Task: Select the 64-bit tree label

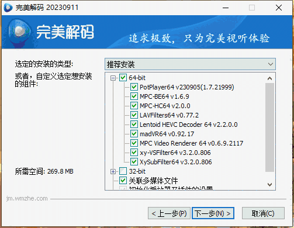Action: pos(137,78)
